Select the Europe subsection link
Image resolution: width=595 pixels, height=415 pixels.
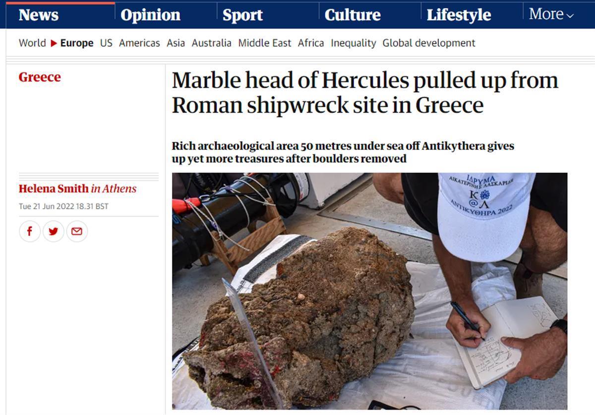pos(77,43)
